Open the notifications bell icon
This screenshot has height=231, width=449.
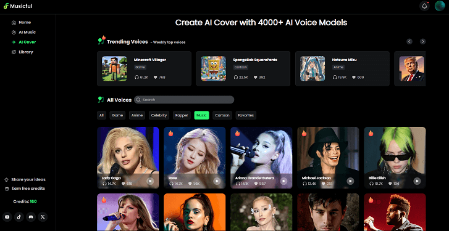[424, 6]
